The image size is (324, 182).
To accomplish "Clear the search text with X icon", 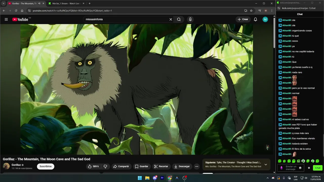I will [x=171, y=19].
